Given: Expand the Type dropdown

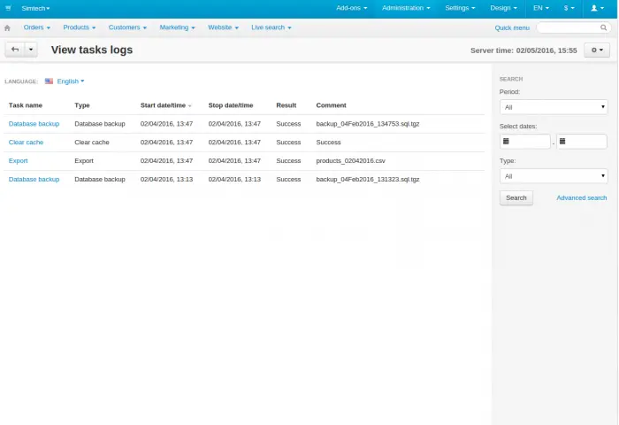Looking at the screenshot, I should (554, 176).
